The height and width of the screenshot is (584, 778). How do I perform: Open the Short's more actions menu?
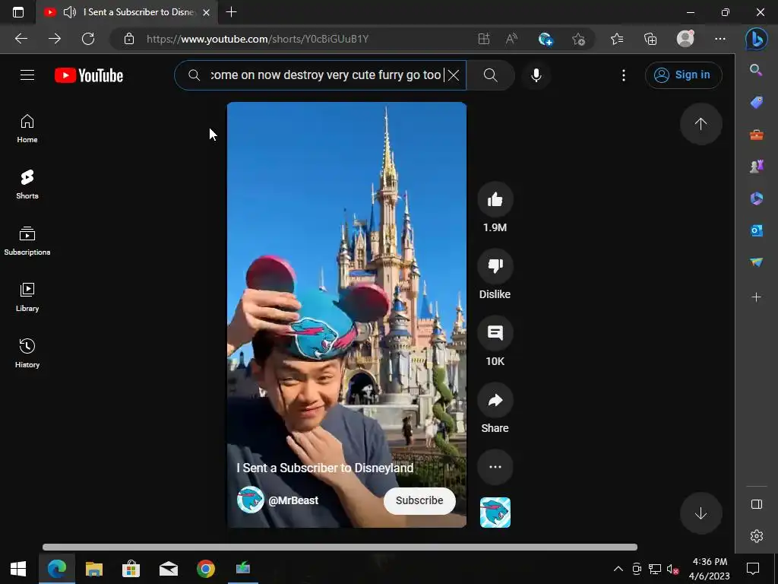click(x=495, y=467)
